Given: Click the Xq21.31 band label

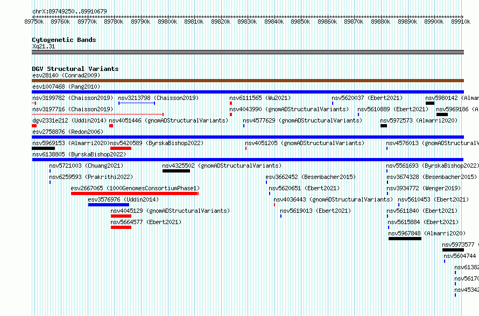Looking at the screenshot, I should 44,46.
